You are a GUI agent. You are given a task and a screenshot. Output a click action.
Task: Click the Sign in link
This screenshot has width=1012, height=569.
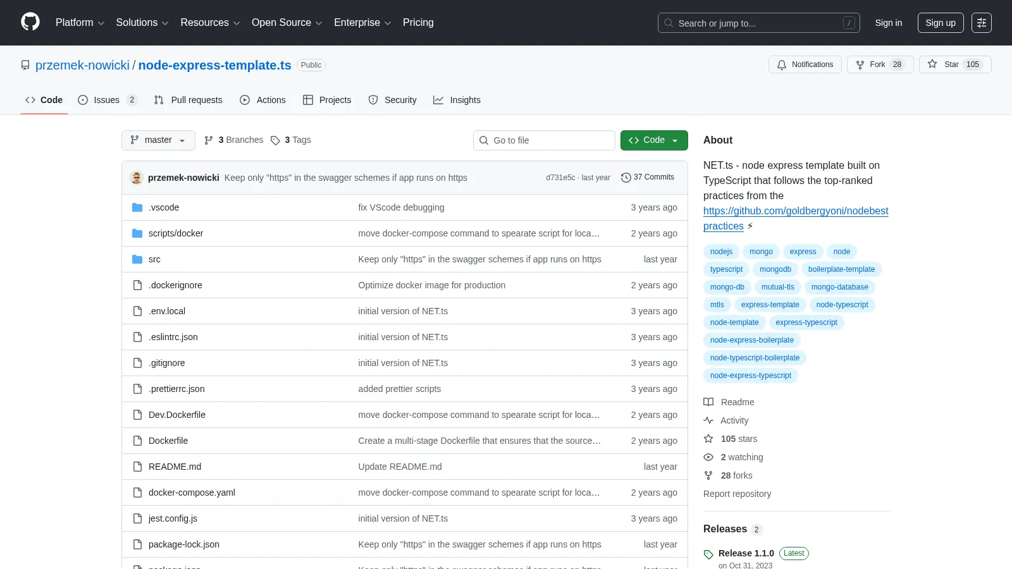point(889,23)
